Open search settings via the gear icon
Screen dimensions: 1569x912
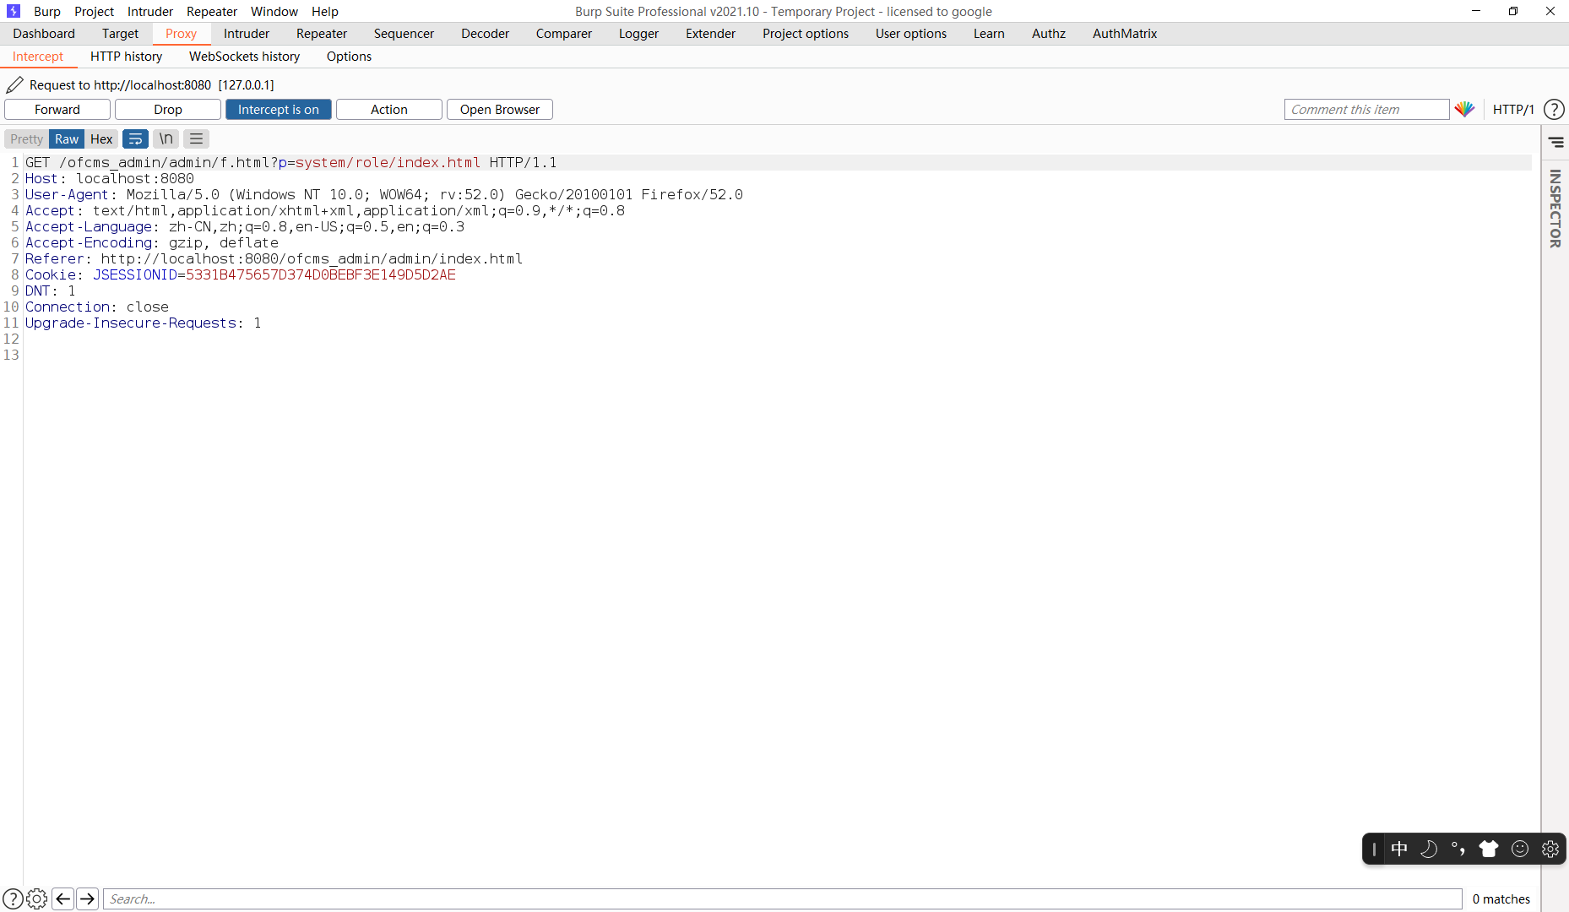tap(37, 898)
